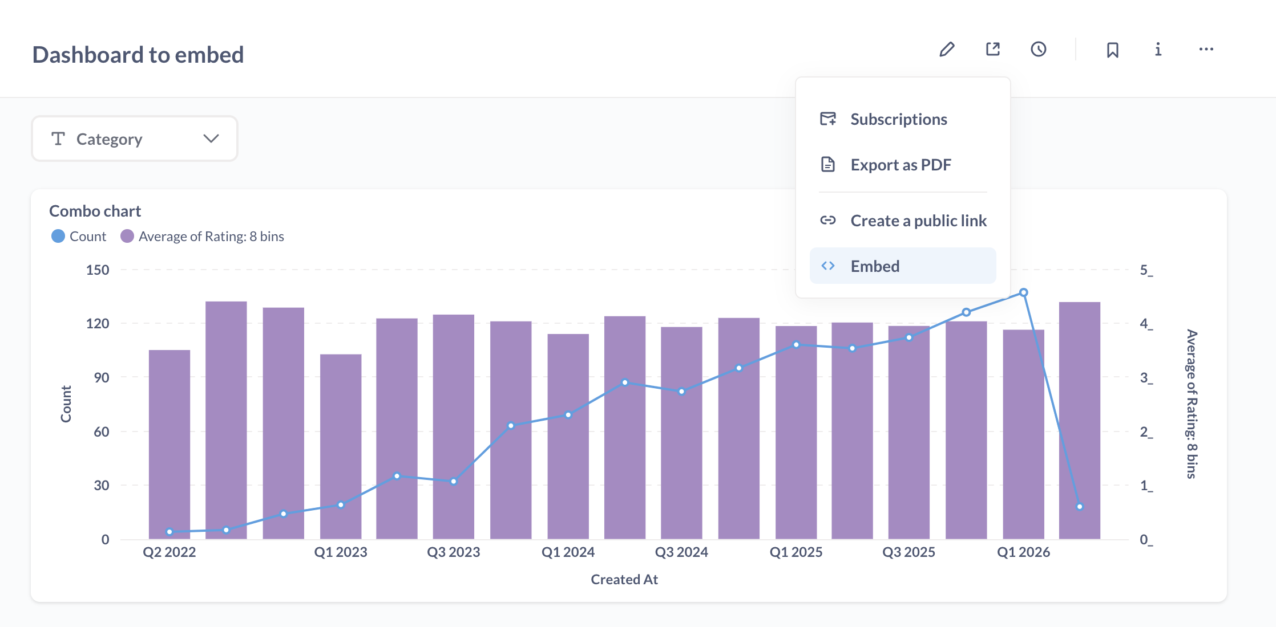Click Create a public link
The height and width of the screenshot is (627, 1276).
(919, 221)
